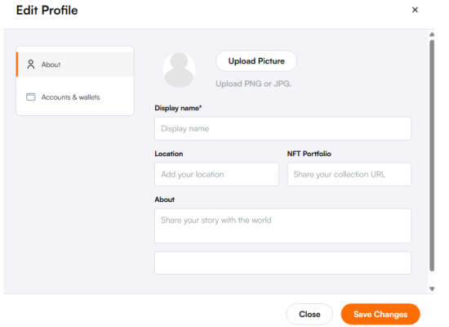This screenshot has height=327, width=449.
Task: Click the Close button at bottom
Action: point(309,314)
